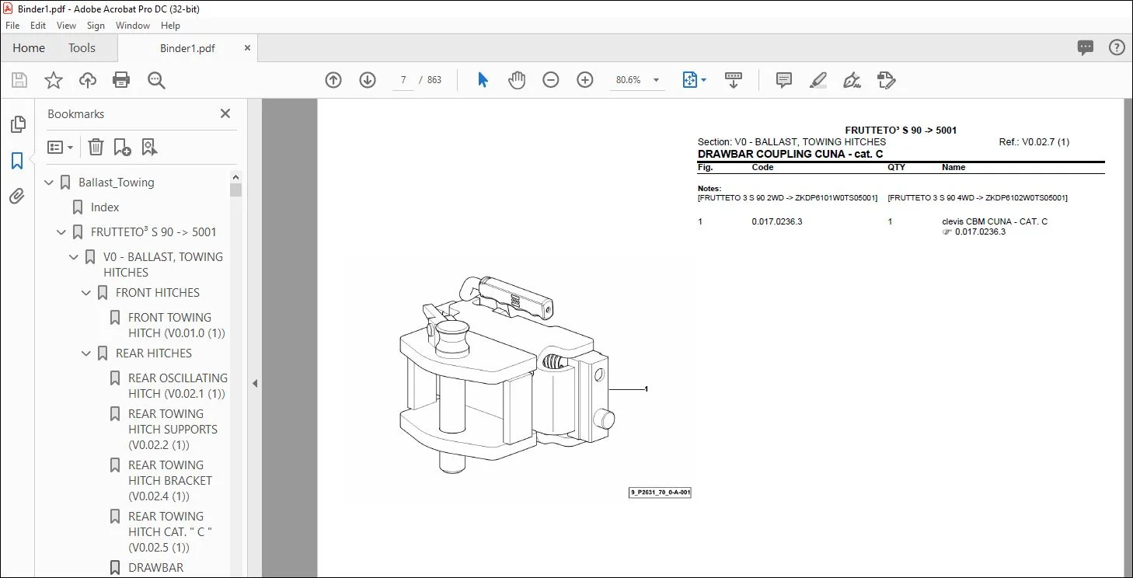Click the bookmarks panel scrollbar thumb

[236, 190]
